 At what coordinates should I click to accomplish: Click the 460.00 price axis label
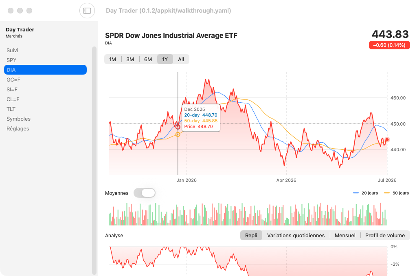[x=398, y=98]
